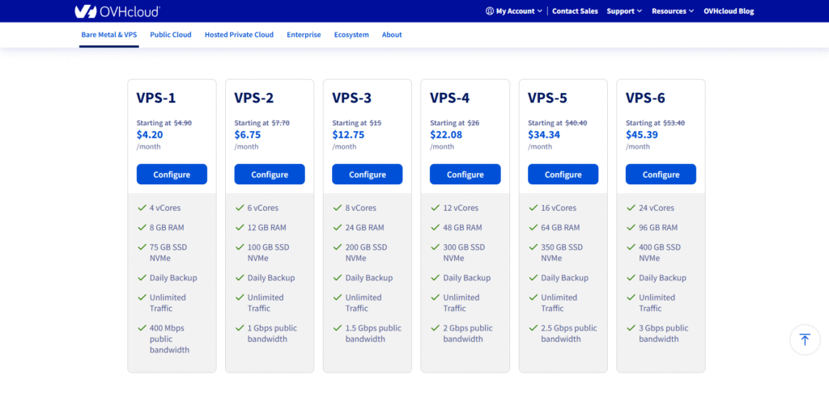Choose Configure on the VPS-6 card
The height and width of the screenshot is (396, 829).
point(661,175)
